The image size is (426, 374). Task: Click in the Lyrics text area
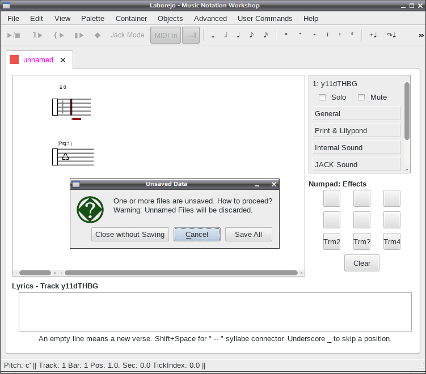click(215, 312)
